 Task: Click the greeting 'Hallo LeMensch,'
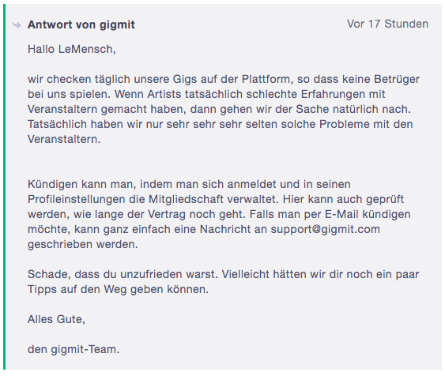71,49
